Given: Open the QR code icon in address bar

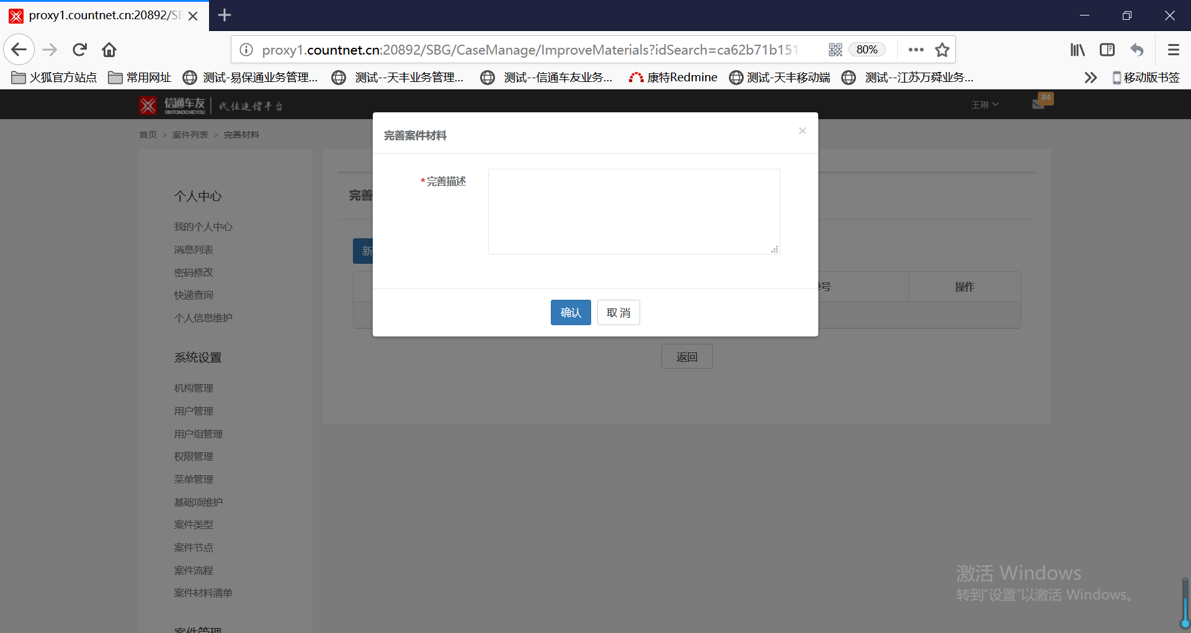Looking at the screenshot, I should pos(836,50).
